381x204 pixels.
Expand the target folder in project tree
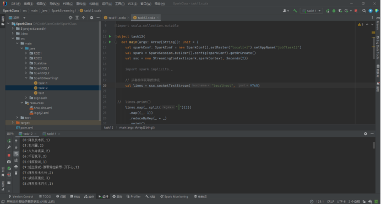13,123
